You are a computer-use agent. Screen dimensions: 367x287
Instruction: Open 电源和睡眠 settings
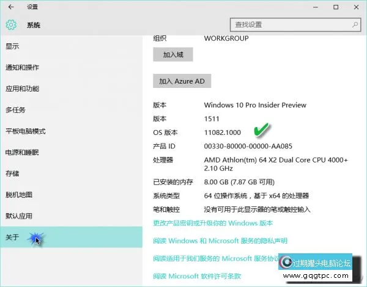tap(22, 153)
